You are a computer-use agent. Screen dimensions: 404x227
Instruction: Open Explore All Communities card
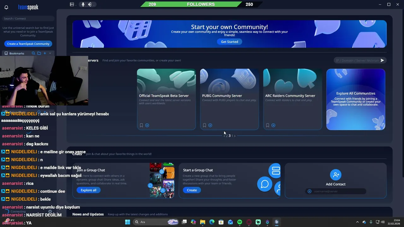pos(356,99)
